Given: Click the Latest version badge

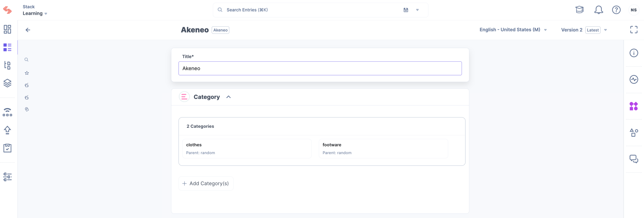Looking at the screenshot, I should [593, 30].
